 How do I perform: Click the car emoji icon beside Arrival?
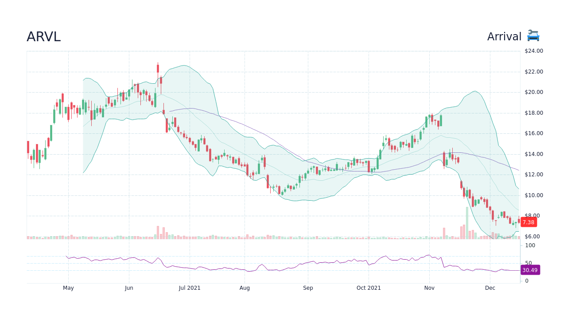533,36
